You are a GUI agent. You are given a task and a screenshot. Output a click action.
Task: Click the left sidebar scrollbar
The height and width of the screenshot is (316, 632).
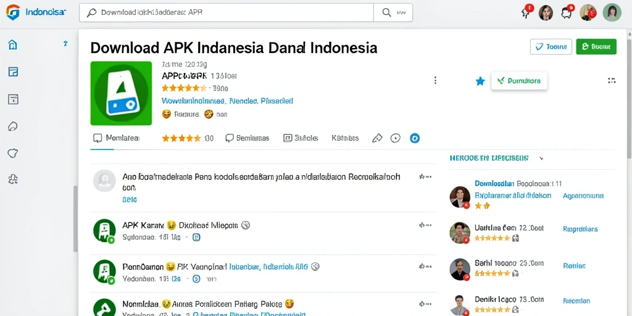pyautogui.click(x=75, y=218)
